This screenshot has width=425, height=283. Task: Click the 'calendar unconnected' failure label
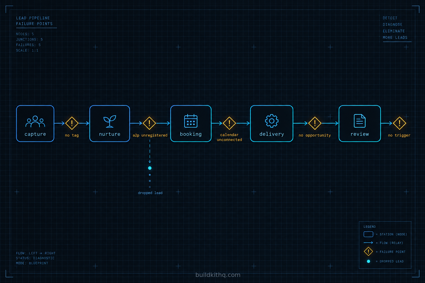pos(229,137)
